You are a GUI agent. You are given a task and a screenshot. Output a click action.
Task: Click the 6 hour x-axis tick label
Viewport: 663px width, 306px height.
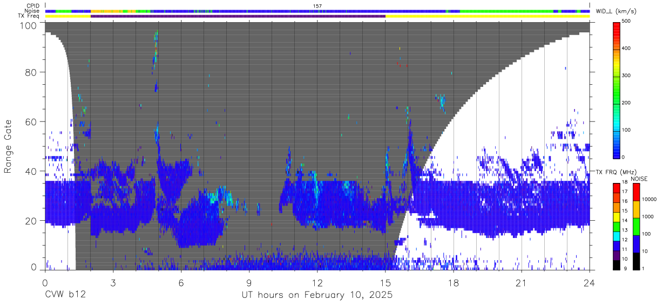(x=181, y=283)
